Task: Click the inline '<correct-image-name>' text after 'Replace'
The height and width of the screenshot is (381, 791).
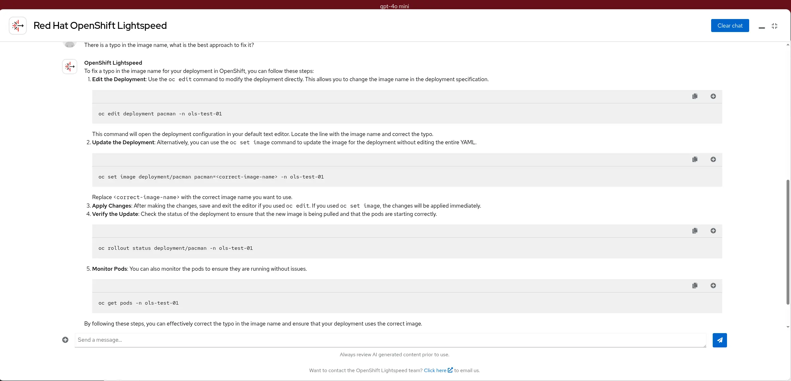Action: pos(146,197)
